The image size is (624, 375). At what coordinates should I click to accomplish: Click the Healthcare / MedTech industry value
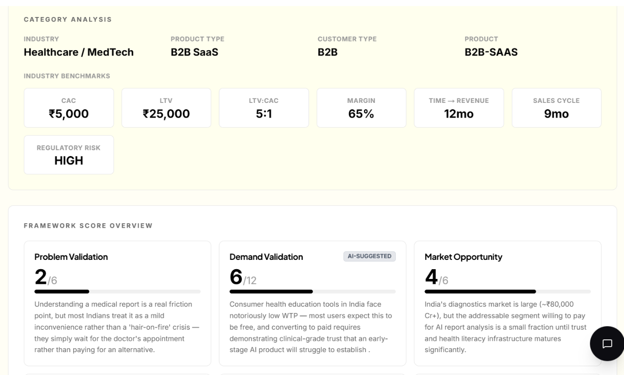click(x=78, y=52)
